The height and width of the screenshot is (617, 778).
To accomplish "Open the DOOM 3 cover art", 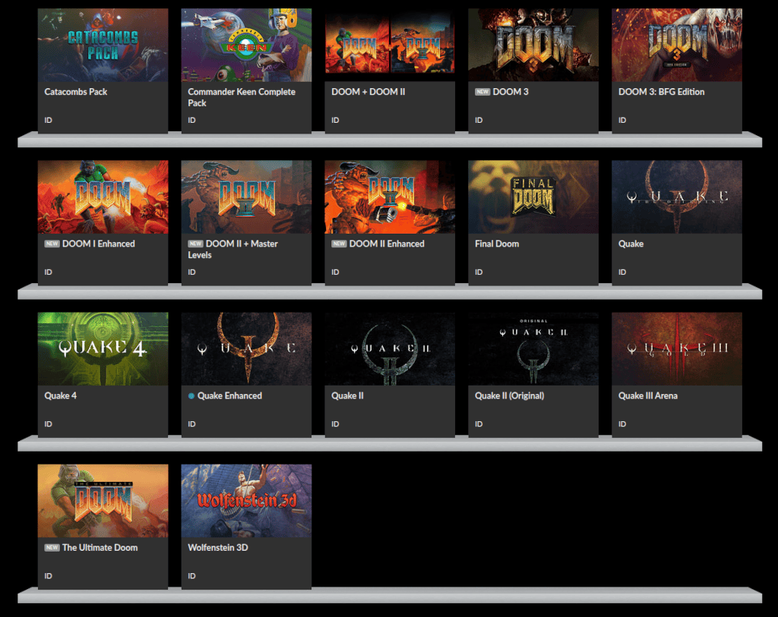I will pyautogui.click(x=533, y=45).
